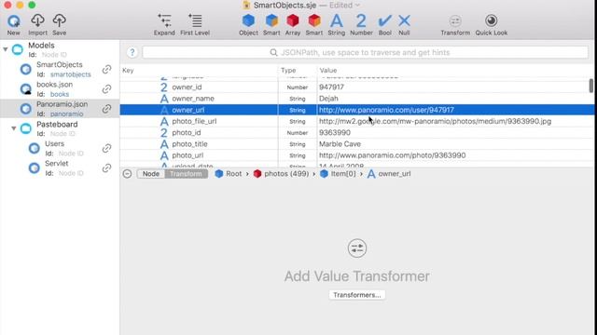597x335 pixels.
Task: Click the value Dejah
Action: pyautogui.click(x=328, y=99)
